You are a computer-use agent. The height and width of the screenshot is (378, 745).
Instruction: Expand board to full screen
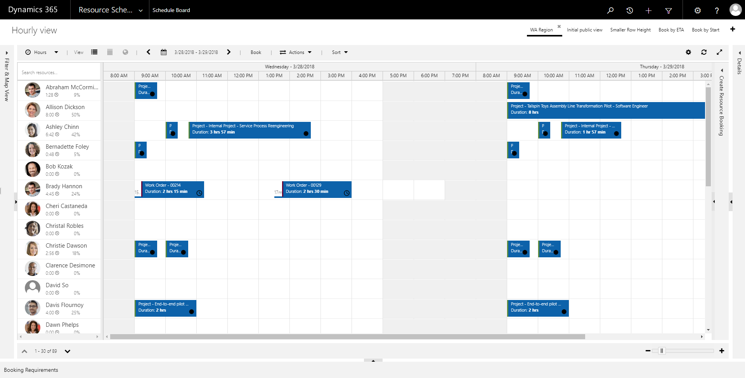click(x=719, y=52)
